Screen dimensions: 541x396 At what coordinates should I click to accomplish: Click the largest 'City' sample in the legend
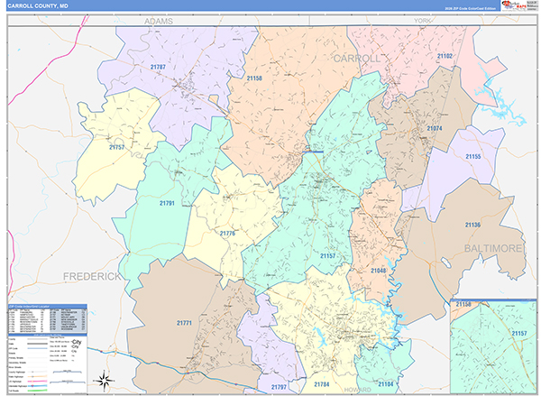point(77,342)
